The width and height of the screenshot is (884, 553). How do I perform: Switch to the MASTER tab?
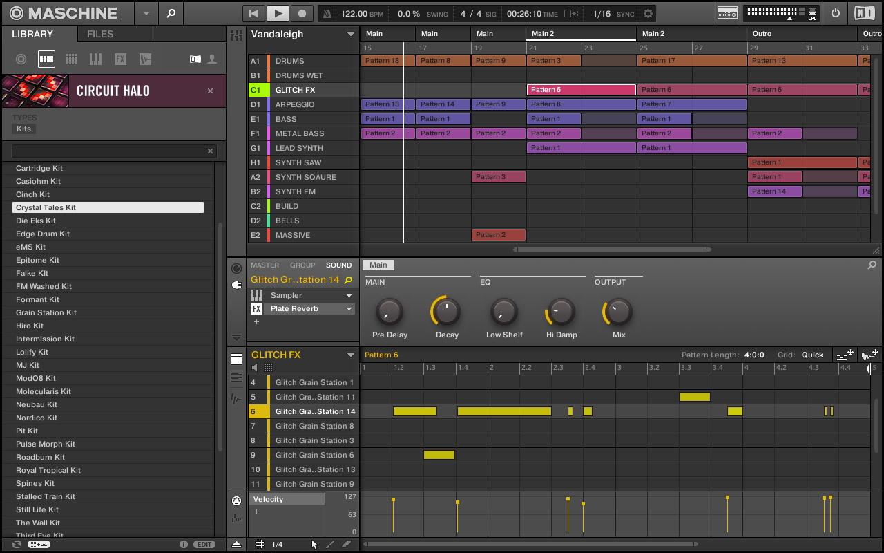[265, 265]
